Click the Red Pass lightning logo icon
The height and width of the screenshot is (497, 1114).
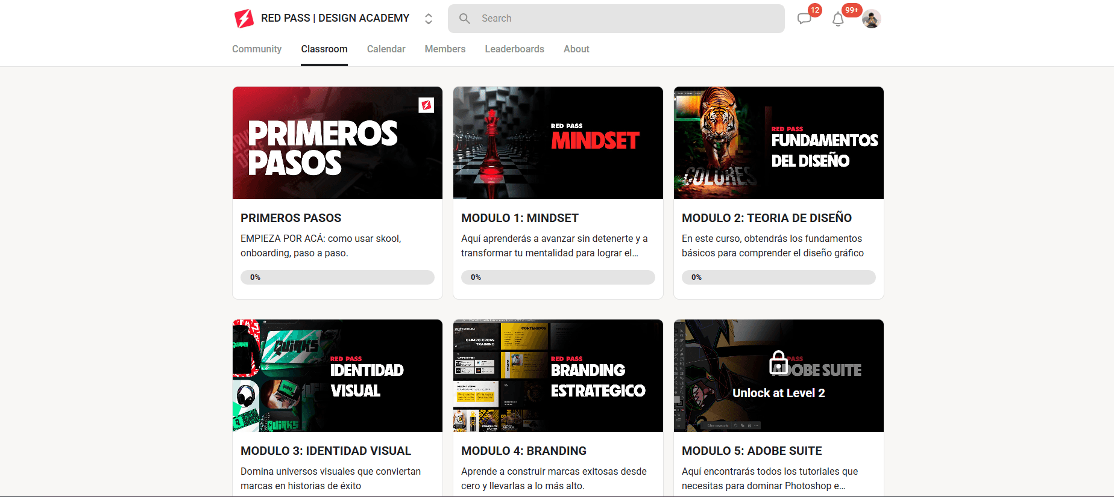coord(244,19)
